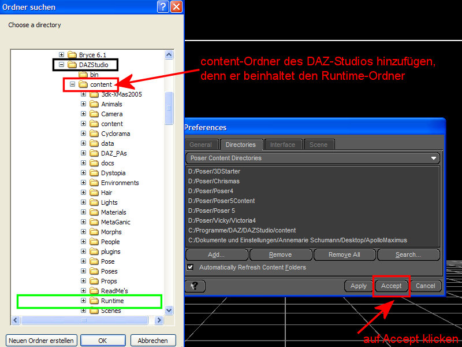Viewport: 462px width, 347px height.
Task: Select C:/Programme/DAZ/DAZStudio/content entry
Action: click(x=312, y=230)
